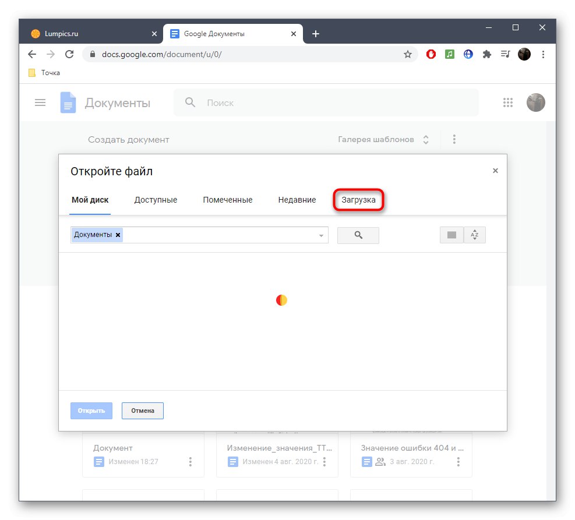Open the Google apps grid icon

(x=507, y=102)
